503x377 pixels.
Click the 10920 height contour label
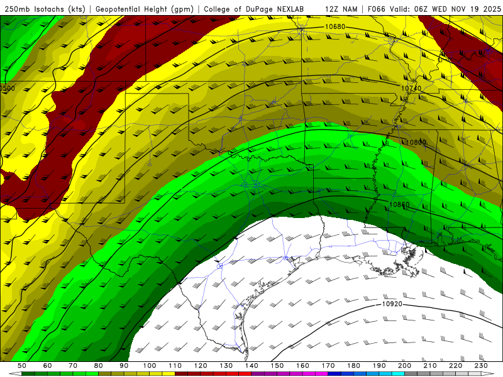coord(392,304)
